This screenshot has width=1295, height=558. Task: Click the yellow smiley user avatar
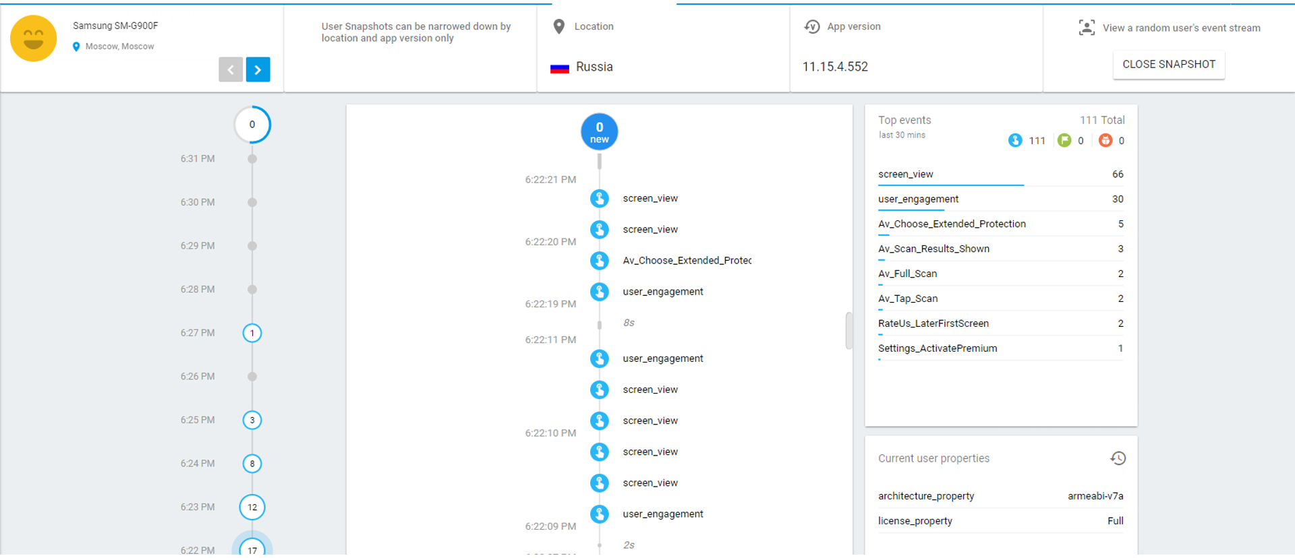click(x=34, y=38)
